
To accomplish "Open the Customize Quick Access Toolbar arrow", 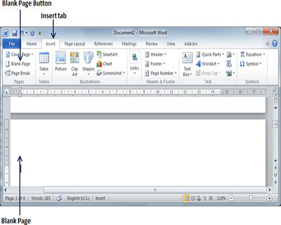I will 40,33.
